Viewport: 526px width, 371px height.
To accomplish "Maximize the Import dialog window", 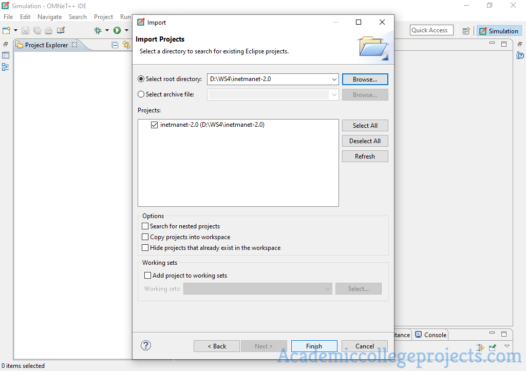I will tap(359, 22).
